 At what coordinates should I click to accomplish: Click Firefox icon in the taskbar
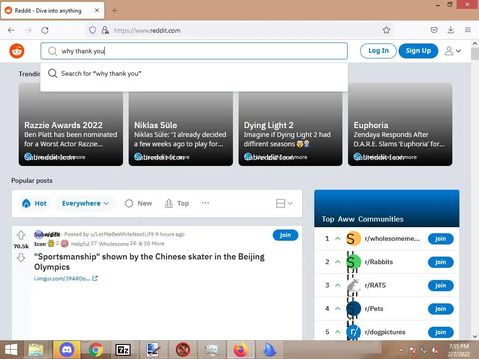pyautogui.click(x=241, y=350)
